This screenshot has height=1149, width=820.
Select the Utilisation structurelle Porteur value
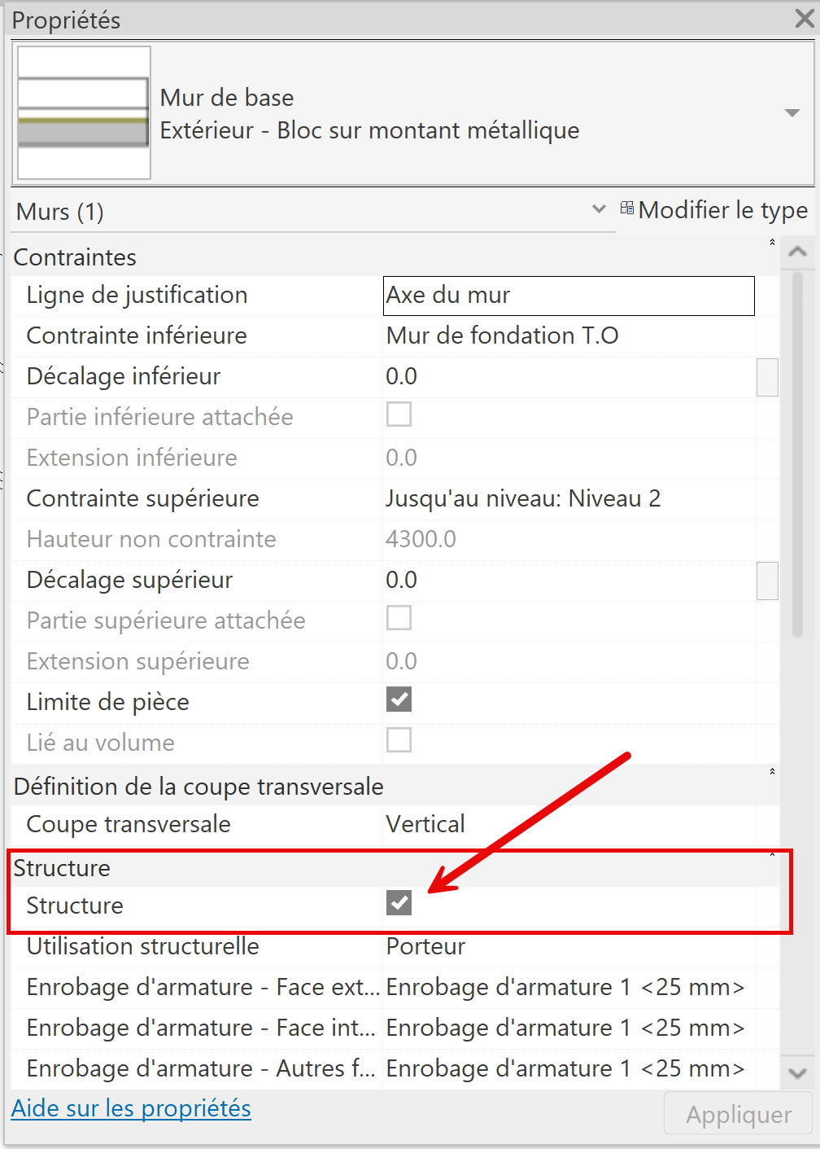pos(568,947)
